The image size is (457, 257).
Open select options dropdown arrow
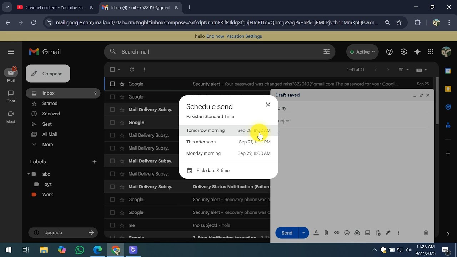119,70
